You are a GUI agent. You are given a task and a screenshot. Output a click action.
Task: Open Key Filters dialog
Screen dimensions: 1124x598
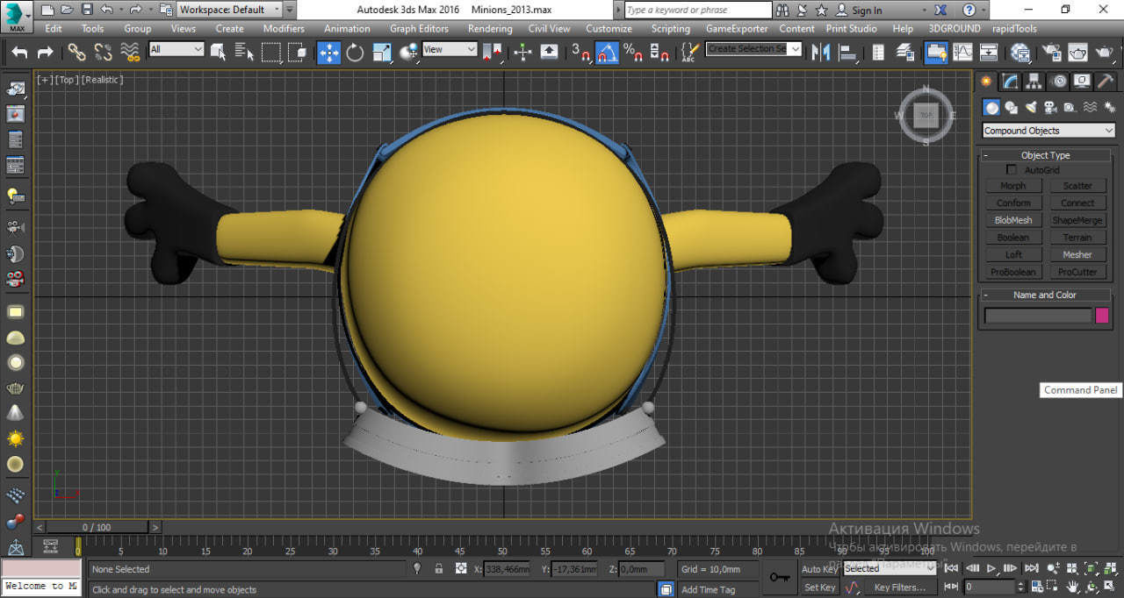click(899, 587)
